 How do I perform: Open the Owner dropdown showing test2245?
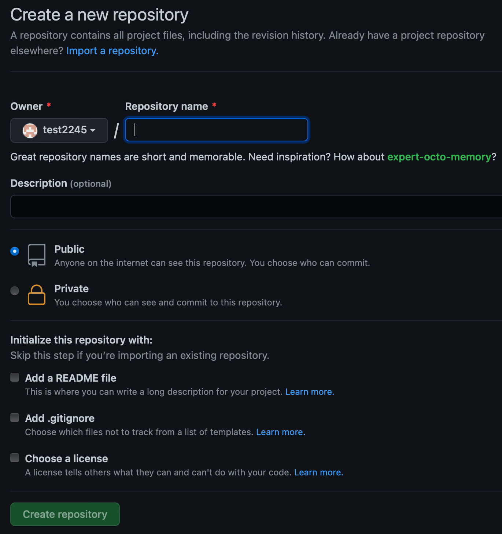click(59, 130)
